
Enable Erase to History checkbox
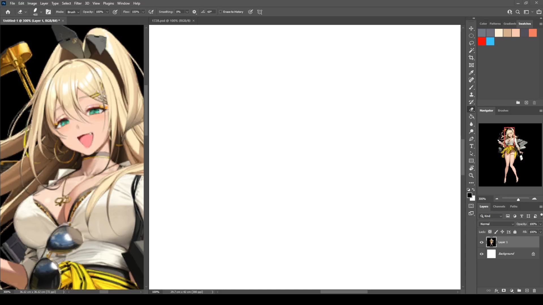click(221, 12)
